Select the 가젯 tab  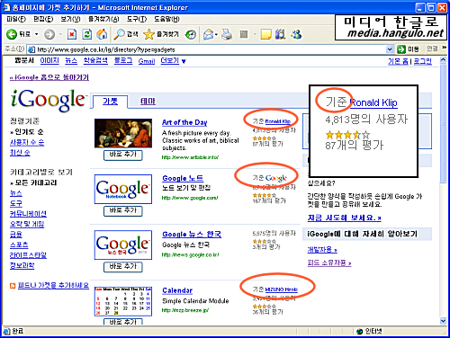[110, 102]
